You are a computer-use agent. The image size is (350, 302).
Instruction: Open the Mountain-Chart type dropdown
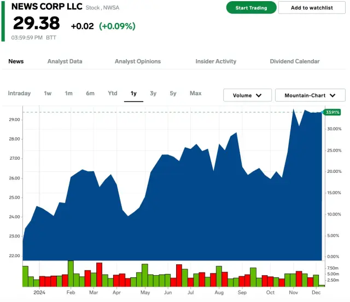point(310,95)
